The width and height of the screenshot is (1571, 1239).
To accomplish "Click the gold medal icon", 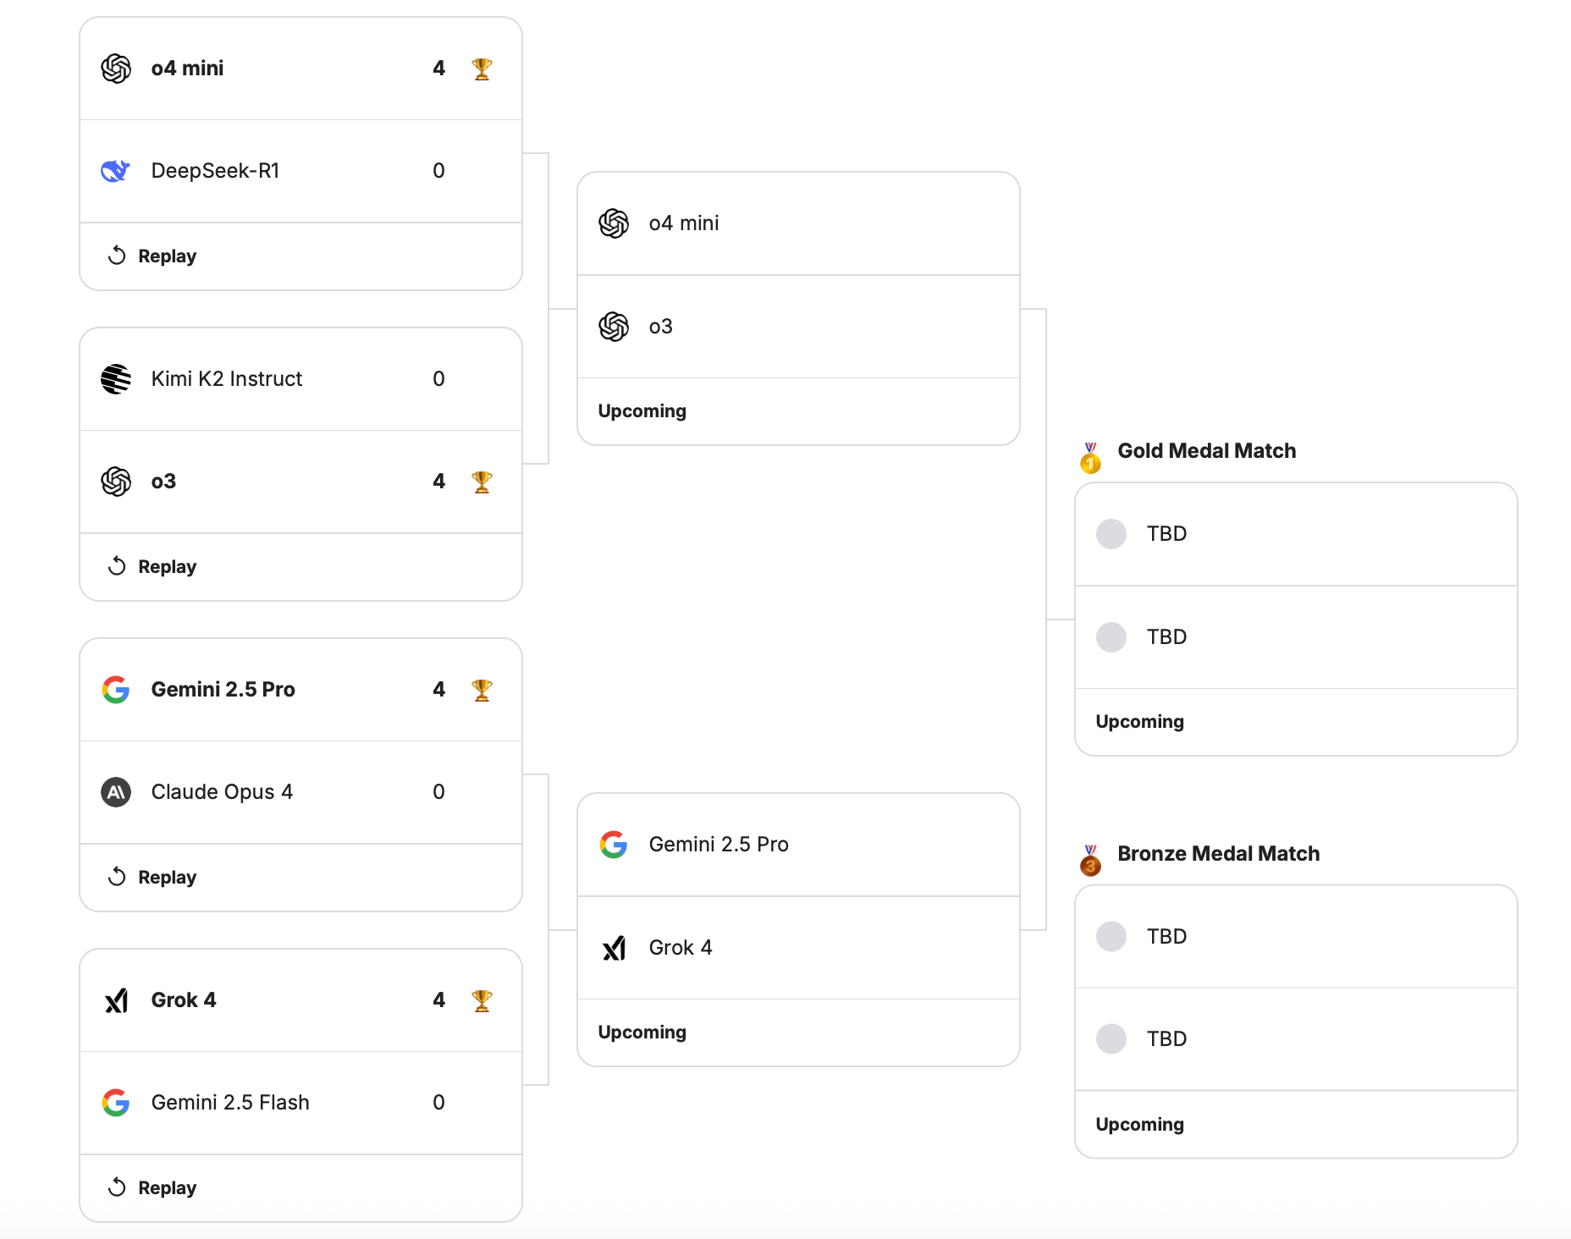I will pyautogui.click(x=1090, y=458).
